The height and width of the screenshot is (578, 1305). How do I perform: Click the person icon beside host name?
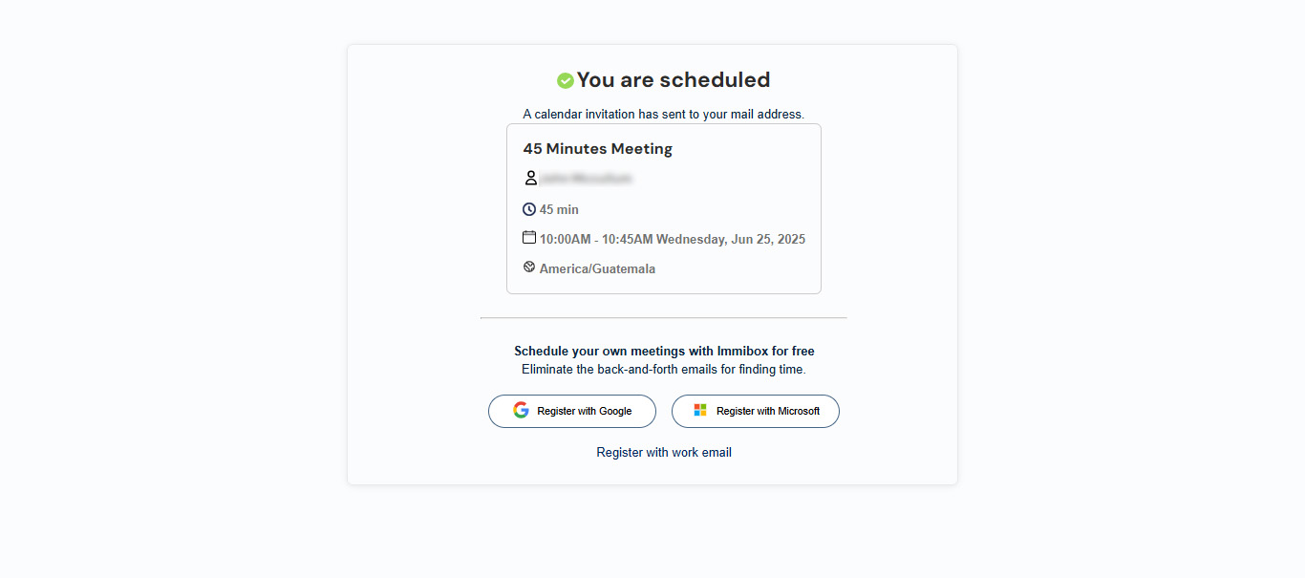click(x=530, y=178)
